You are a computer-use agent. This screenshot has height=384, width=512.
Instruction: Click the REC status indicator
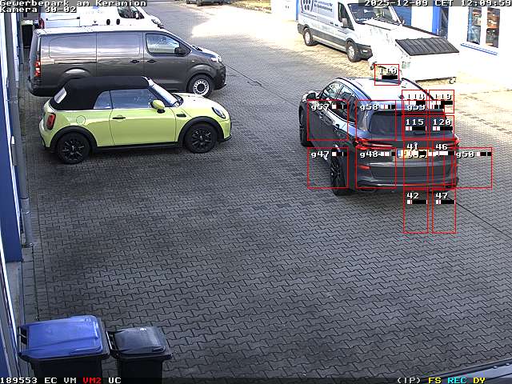click(457, 380)
